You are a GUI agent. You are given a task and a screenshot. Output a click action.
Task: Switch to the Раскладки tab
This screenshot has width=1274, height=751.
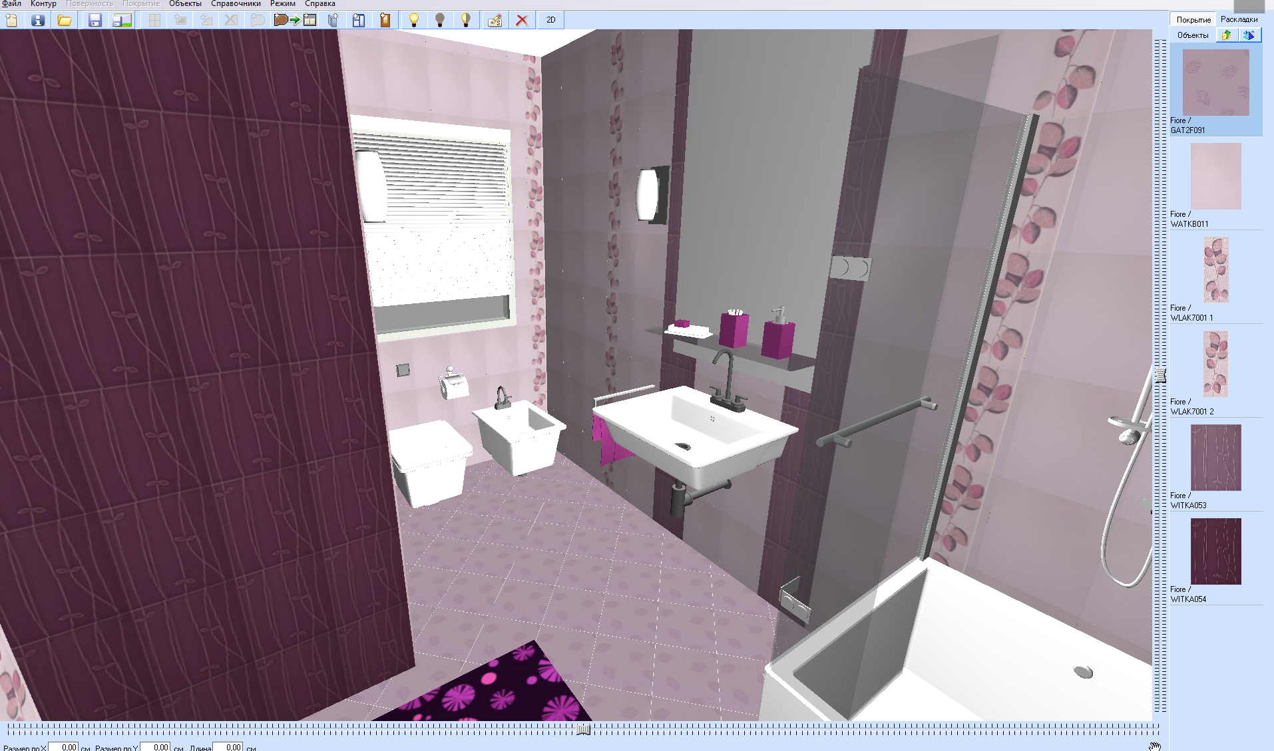click(x=1239, y=19)
